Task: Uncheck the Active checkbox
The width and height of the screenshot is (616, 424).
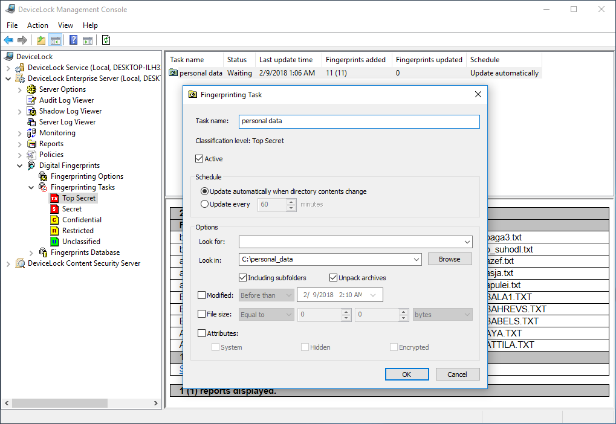Action: pyautogui.click(x=199, y=159)
